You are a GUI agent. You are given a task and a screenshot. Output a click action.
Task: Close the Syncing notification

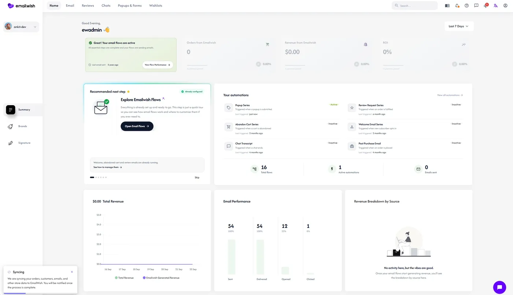click(72, 272)
